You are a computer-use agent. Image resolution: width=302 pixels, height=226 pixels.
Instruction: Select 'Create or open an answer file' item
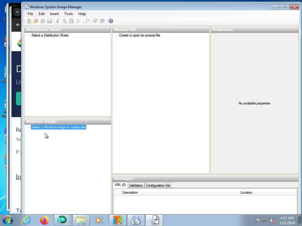click(x=139, y=35)
